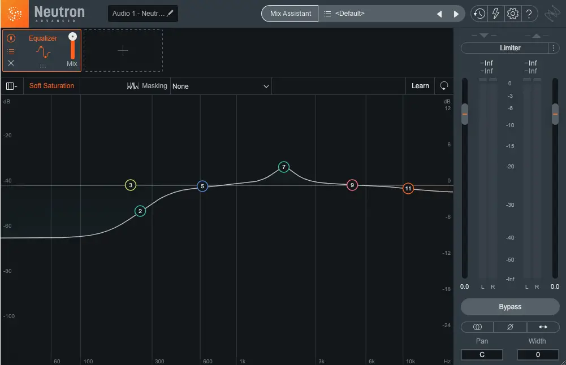Remove the Equalizer module with X

pos(11,63)
